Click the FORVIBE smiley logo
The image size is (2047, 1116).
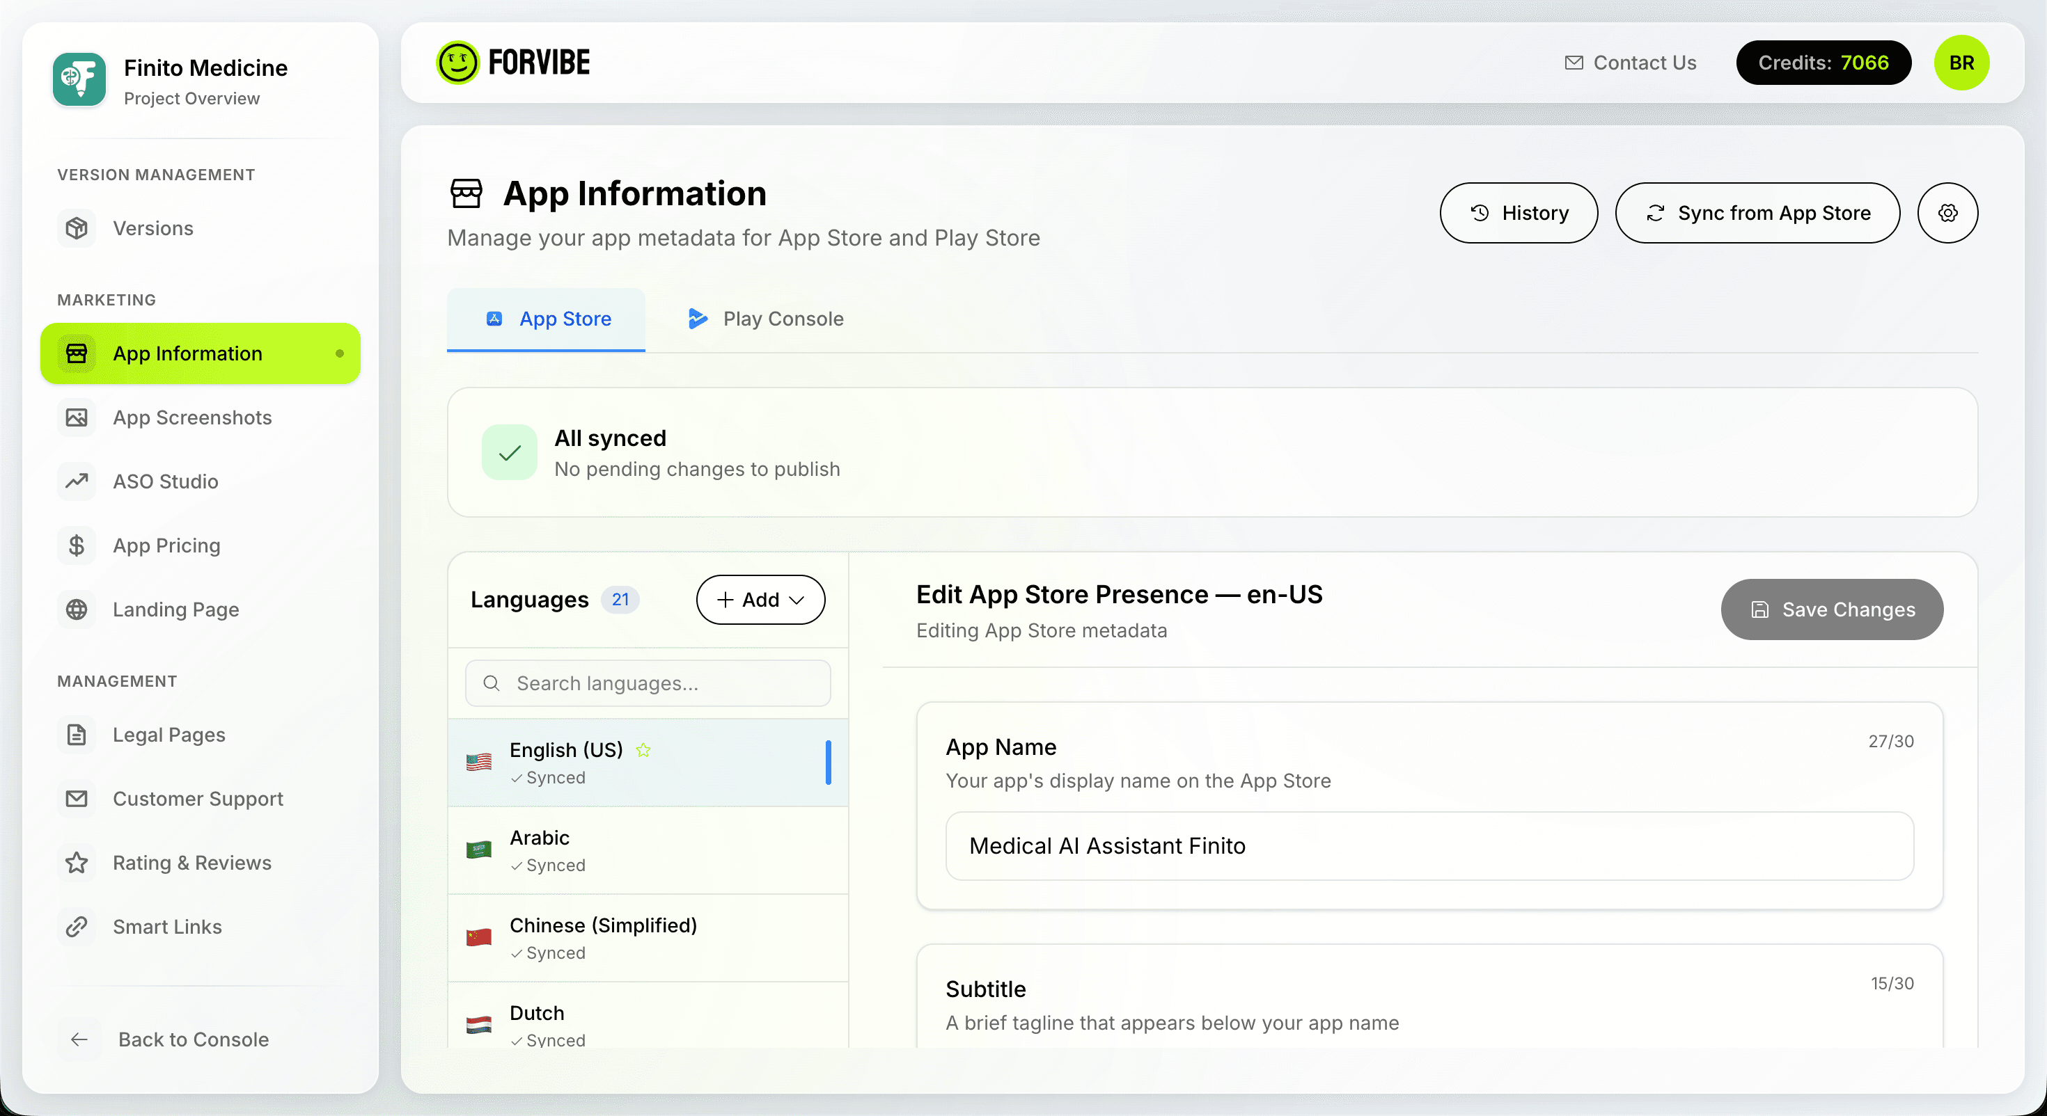click(x=460, y=62)
